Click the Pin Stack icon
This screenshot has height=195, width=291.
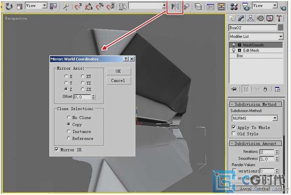coord(234,89)
